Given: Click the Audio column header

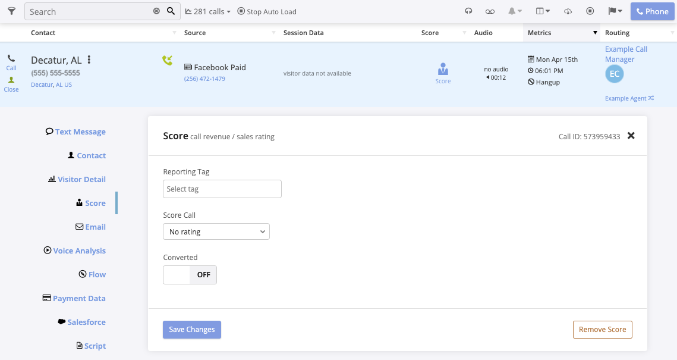Looking at the screenshot, I should coord(483,33).
